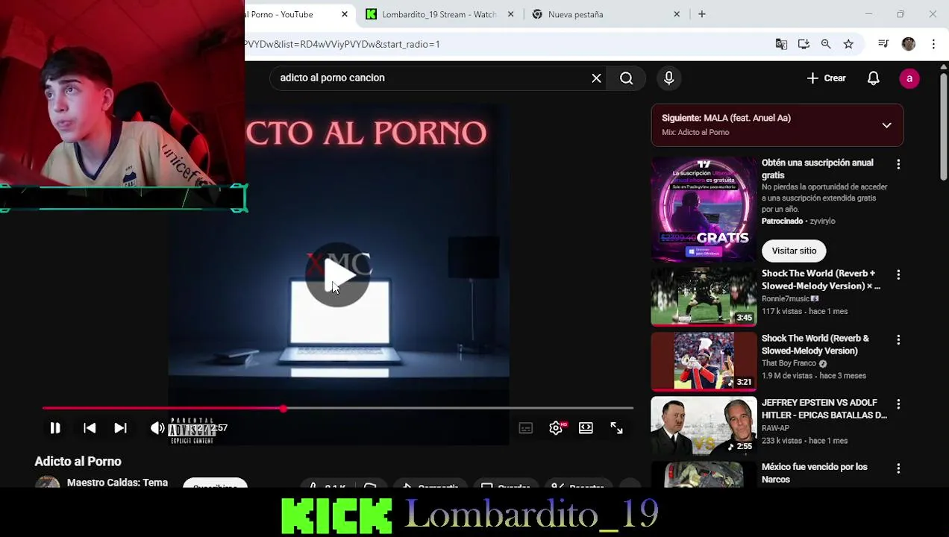Open the Maestro Caldas: Tema channel
Viewport: 949px width, 537px height.
coord(117,483)
